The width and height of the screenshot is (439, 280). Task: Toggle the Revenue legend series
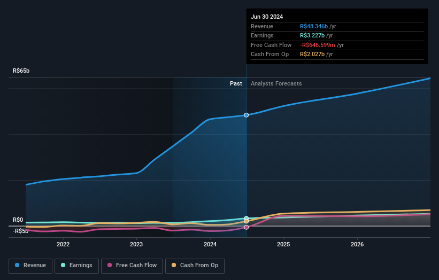30,266
